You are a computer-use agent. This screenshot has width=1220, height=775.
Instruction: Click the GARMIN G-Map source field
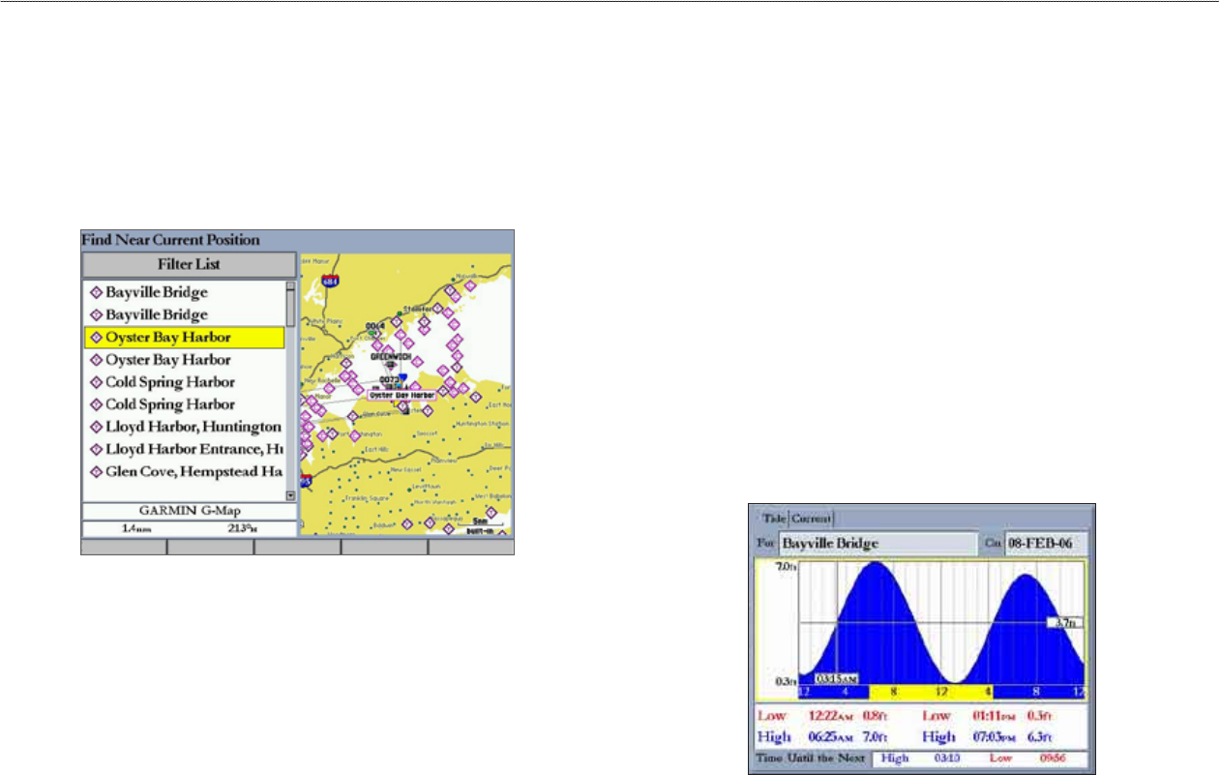[189, 511]
